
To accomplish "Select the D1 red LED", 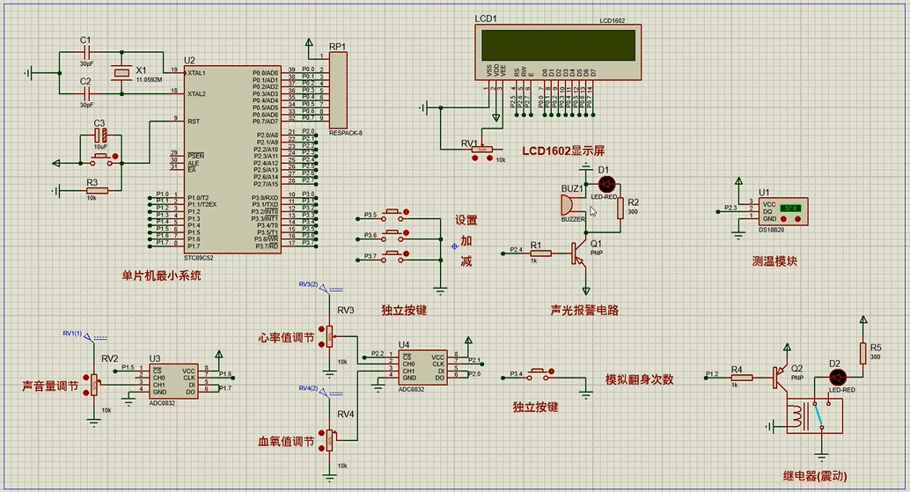I will coord(606,184).
